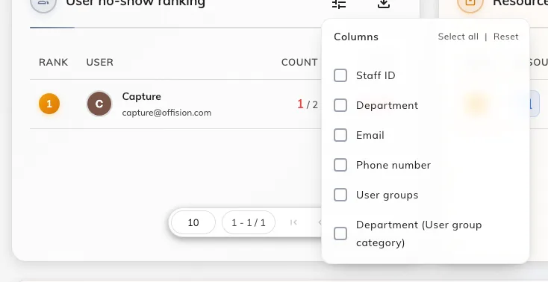Click the Capture user name
Viewport: 548px width, 282px height.
tap(142, 96)
